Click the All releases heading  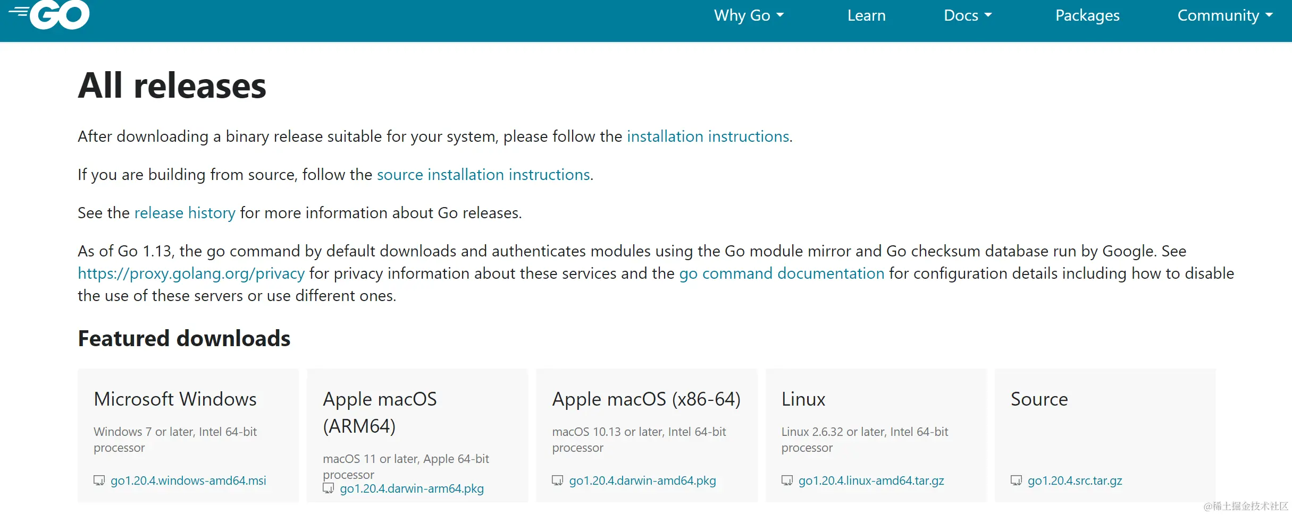click(172, 85)
